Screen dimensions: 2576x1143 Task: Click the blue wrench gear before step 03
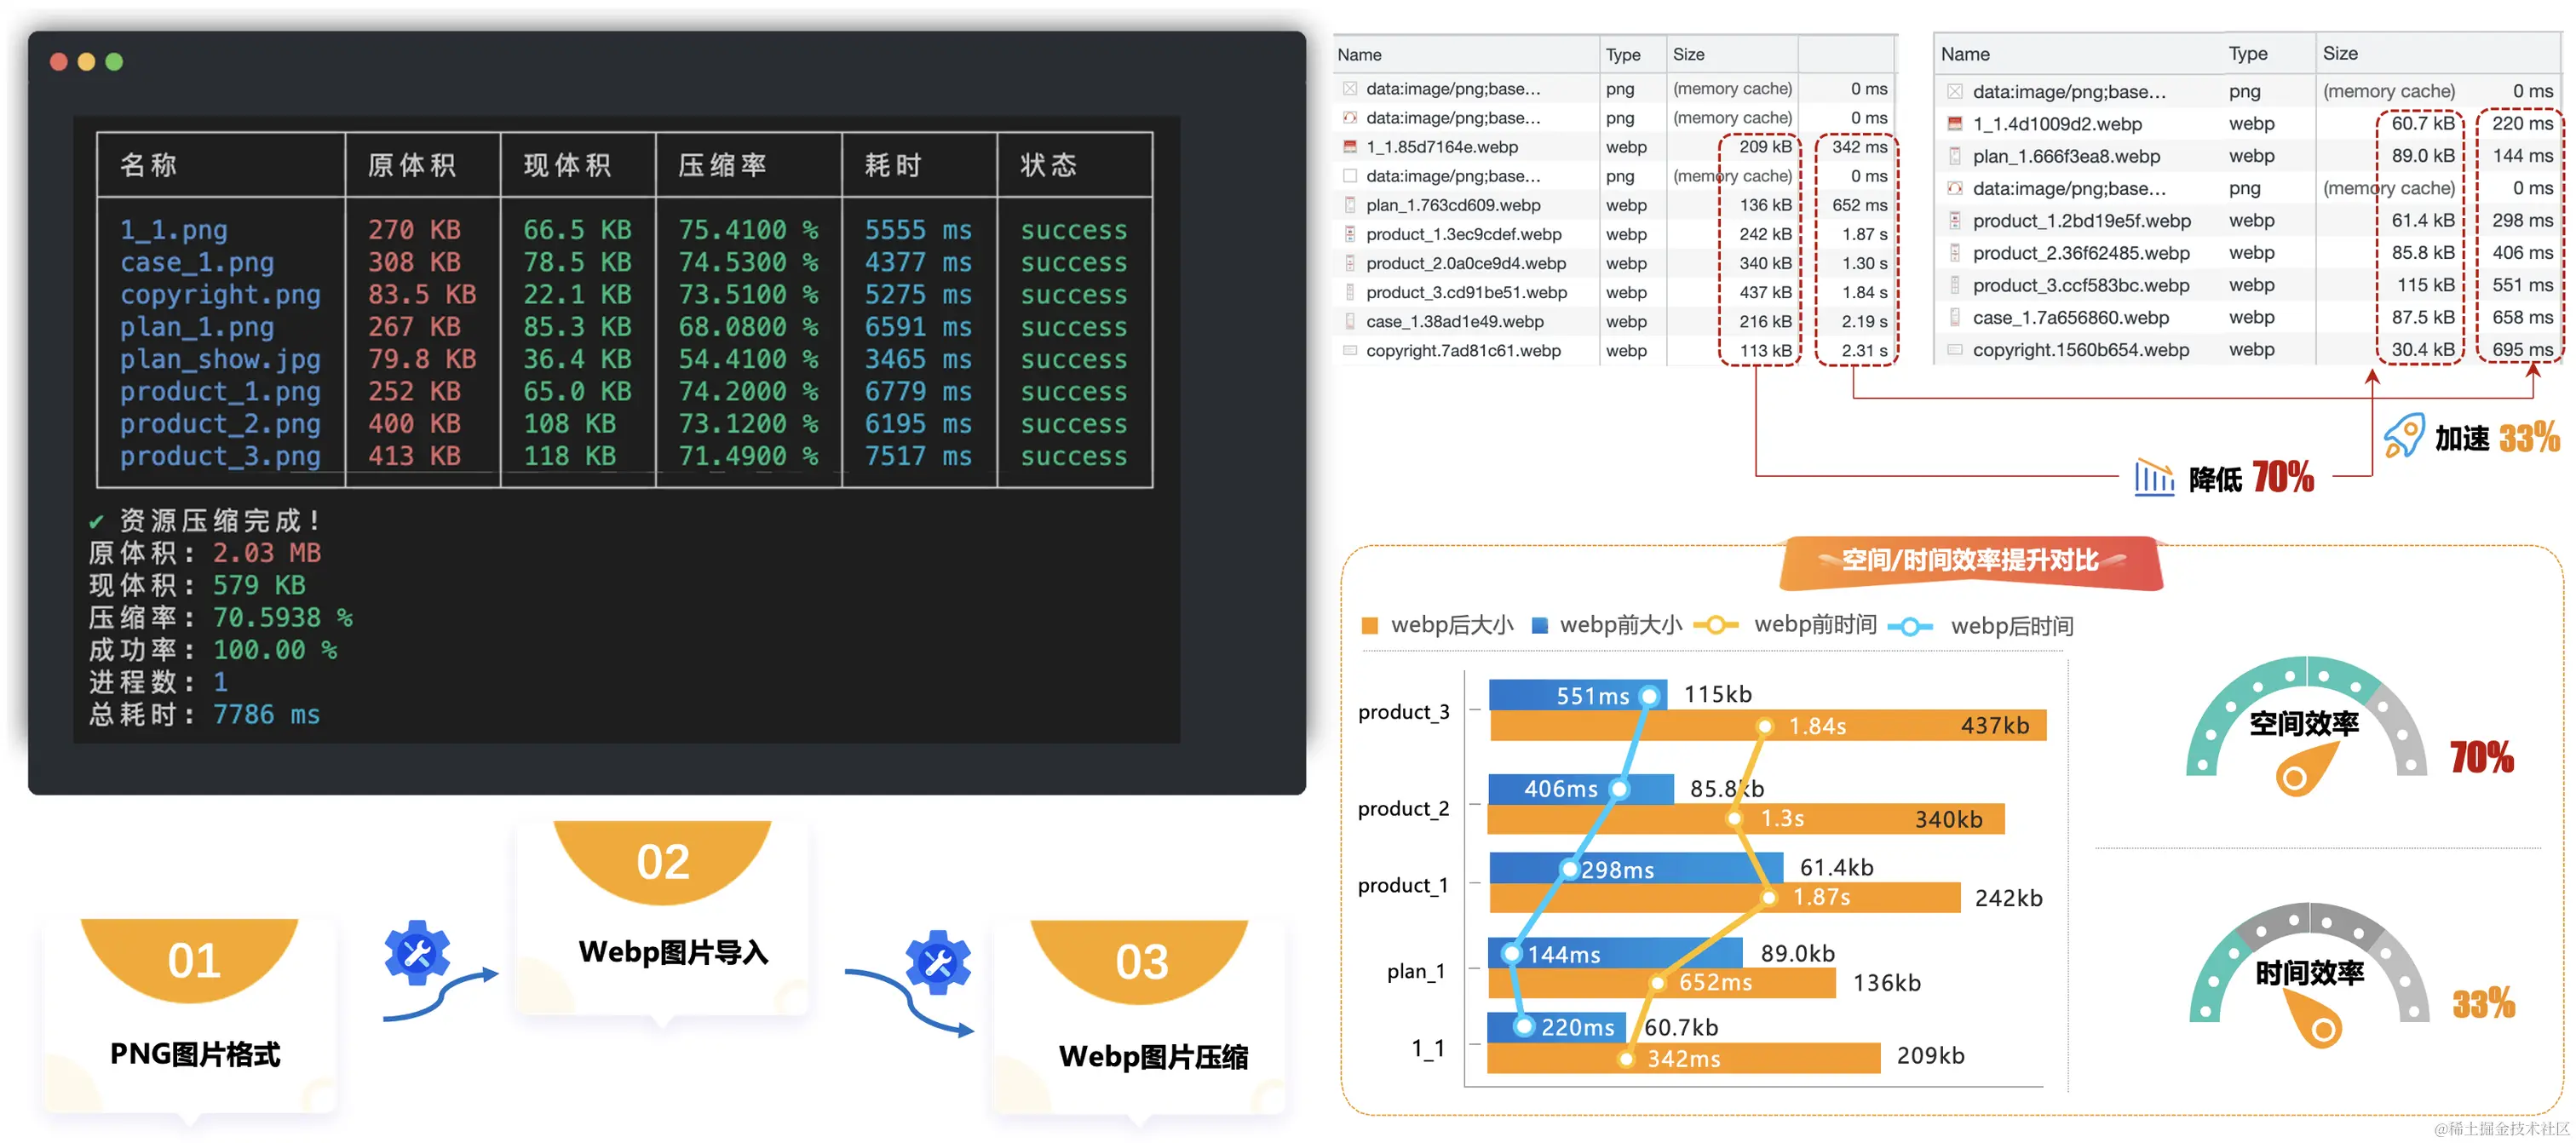[937, 962]
